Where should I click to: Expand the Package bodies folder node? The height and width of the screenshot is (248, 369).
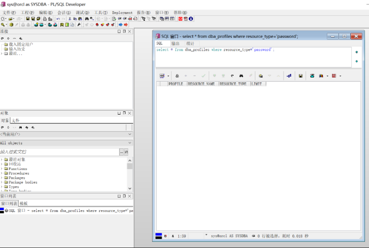2,182
